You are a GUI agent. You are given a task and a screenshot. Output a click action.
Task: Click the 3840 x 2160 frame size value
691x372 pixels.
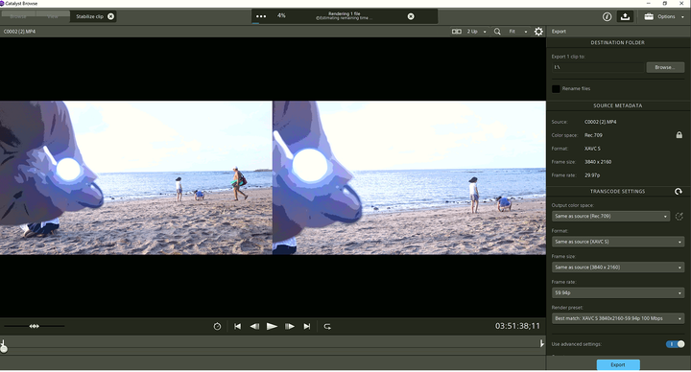pyautogui.click(x=598, y=162)
